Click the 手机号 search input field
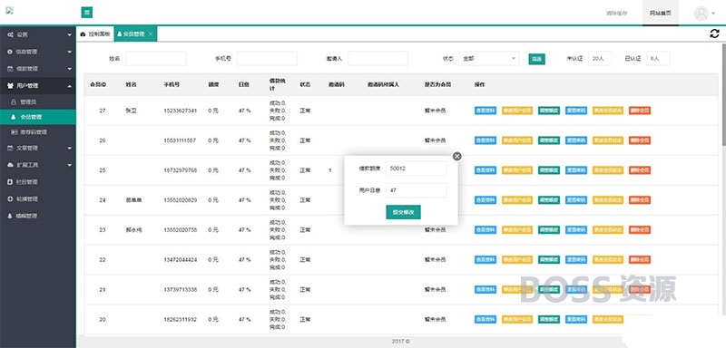This screenshot has height=348, width=726. 267,59
